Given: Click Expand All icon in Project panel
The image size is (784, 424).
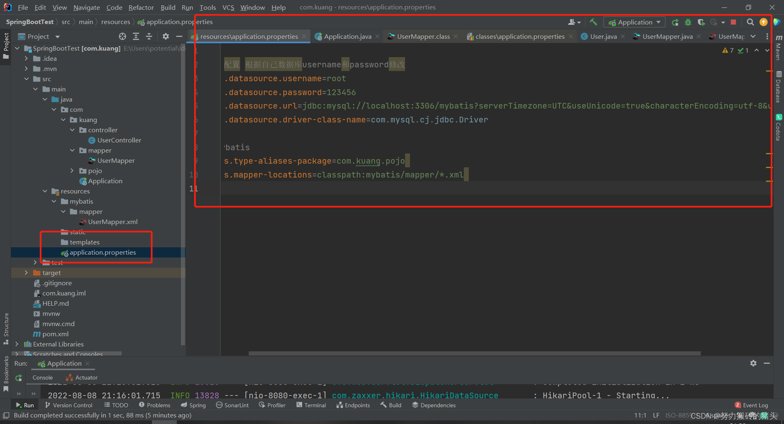Looking at the screenshot, I should tap(136, 36).
